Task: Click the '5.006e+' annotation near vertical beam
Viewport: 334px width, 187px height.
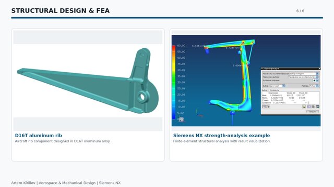Action: point(237,65)
